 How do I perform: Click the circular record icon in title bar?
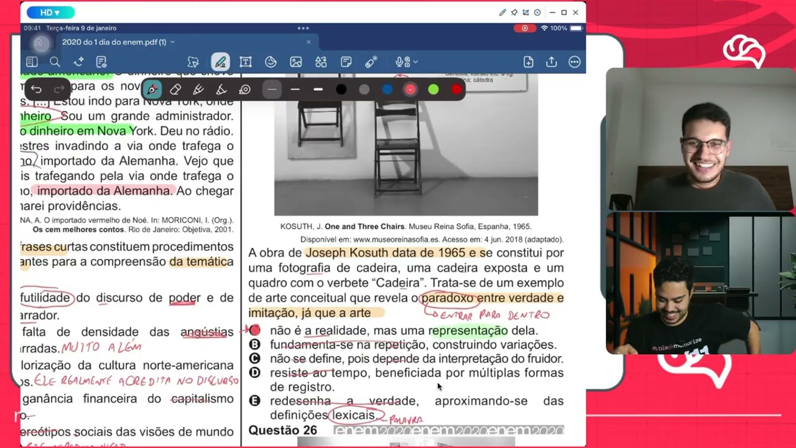click(x=537, y=12)
